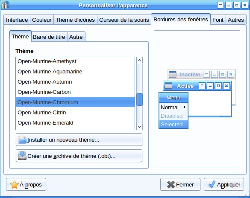This screenshot has width=250, height=198.
Task: Click the Active preview maximize button
Action: pos(218,86)
